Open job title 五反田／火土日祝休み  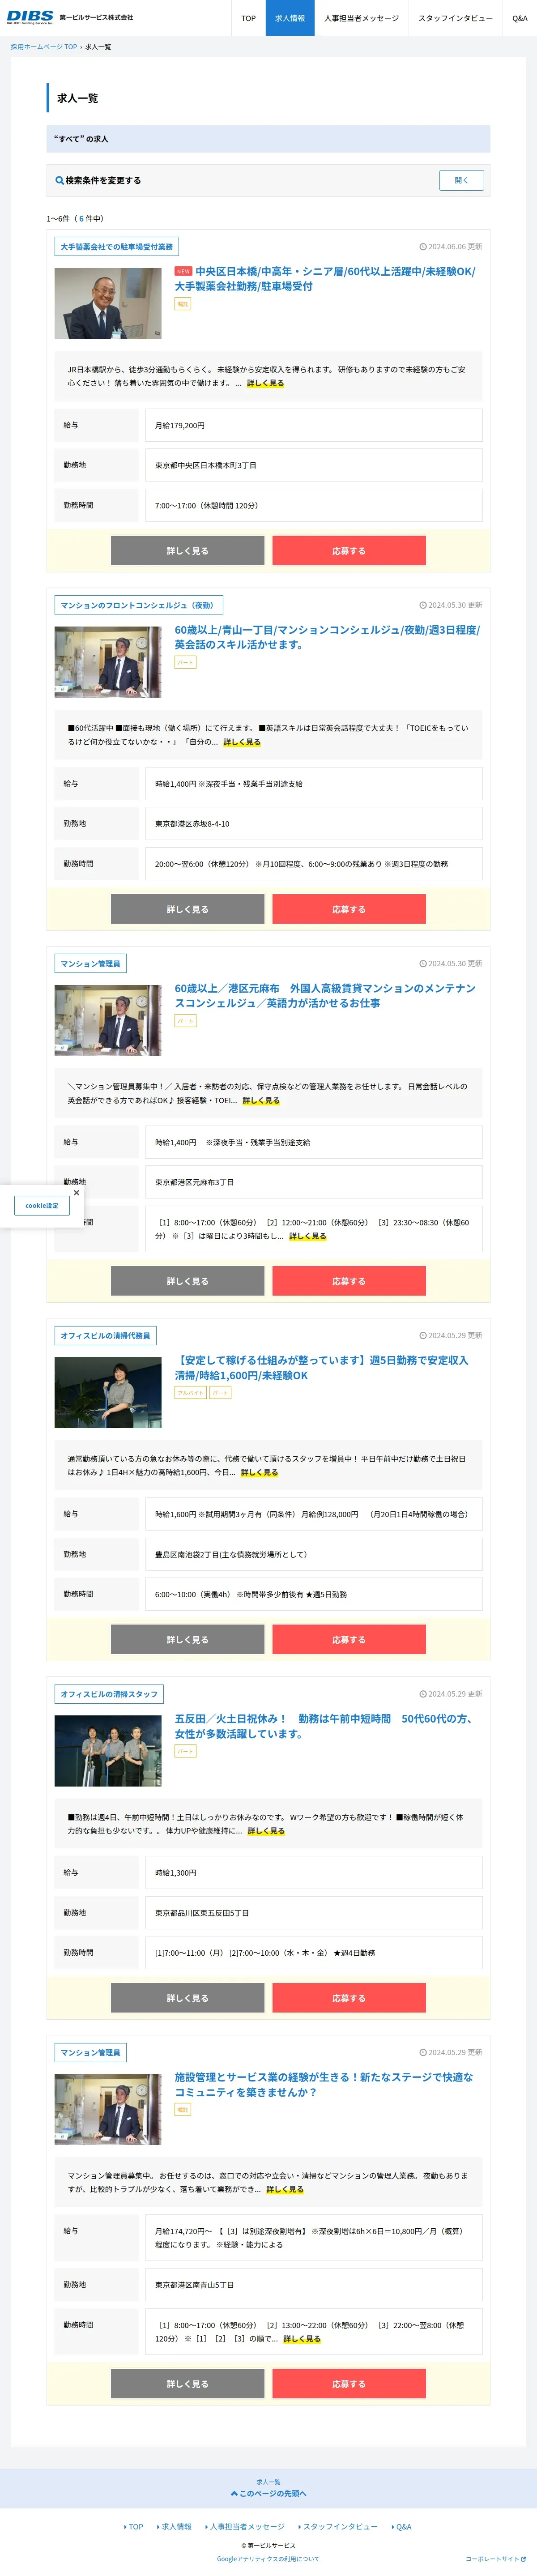(x=326, y=1726)
